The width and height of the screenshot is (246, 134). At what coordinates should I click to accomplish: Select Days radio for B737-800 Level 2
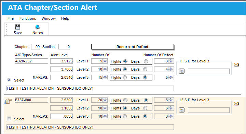point(145,108)
